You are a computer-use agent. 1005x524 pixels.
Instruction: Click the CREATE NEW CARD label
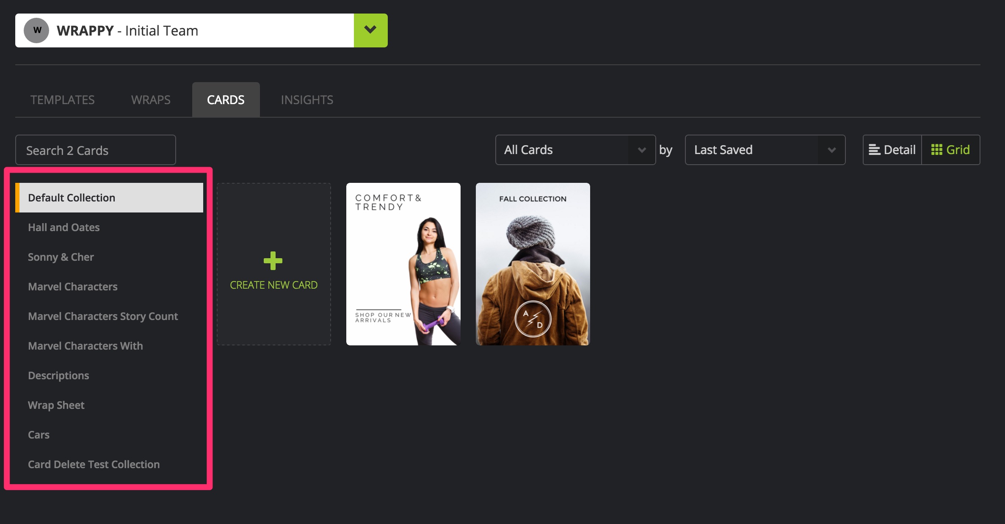pos(273,285)
